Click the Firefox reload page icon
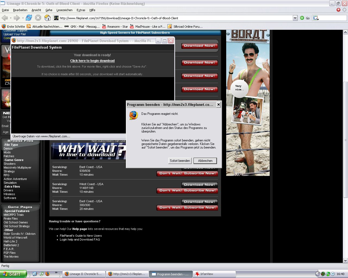 coord(29,18)
